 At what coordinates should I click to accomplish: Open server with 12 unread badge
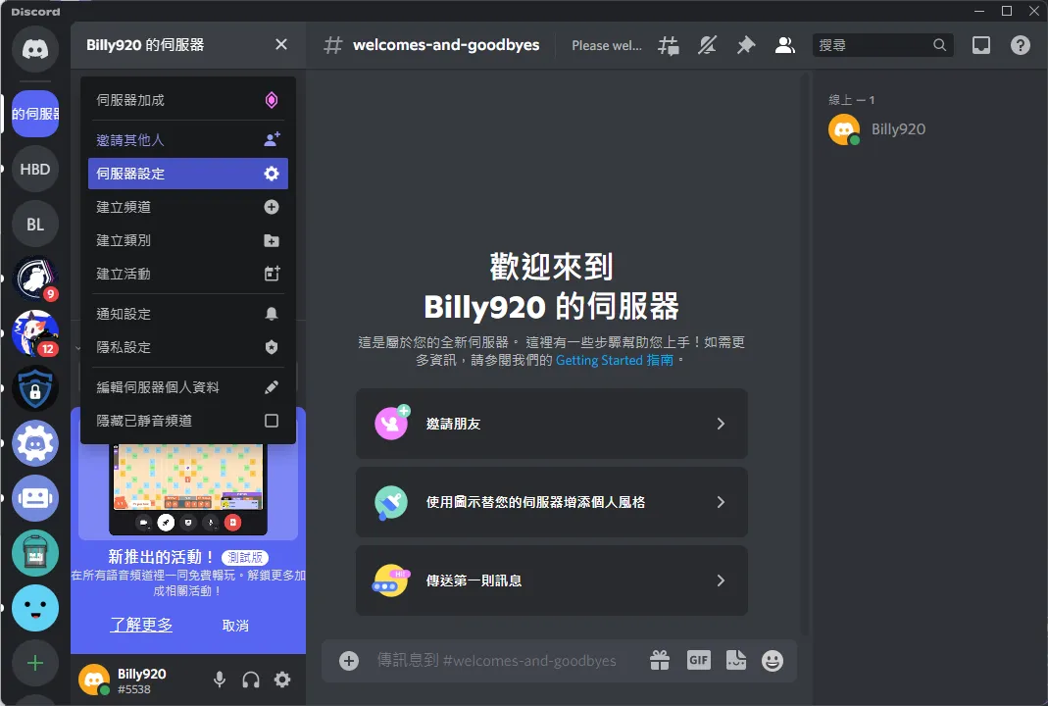point(35,333)
